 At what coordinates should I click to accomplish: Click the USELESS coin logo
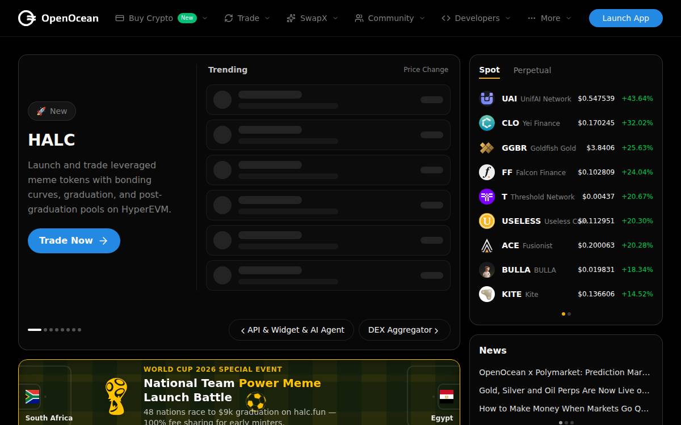pos(487,221)
